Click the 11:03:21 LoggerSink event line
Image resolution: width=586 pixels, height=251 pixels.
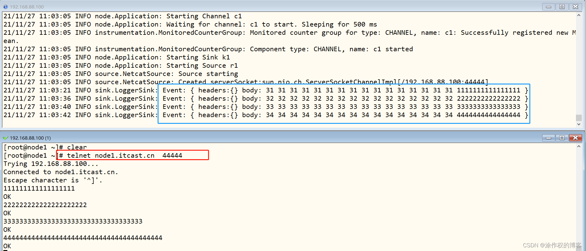(x=266, y=90)
